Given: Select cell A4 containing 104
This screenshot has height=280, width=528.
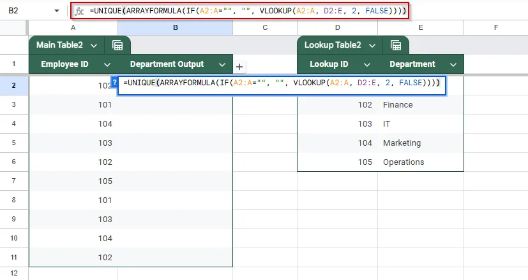Looking at the screenshot, I should [x=73, y=124].
